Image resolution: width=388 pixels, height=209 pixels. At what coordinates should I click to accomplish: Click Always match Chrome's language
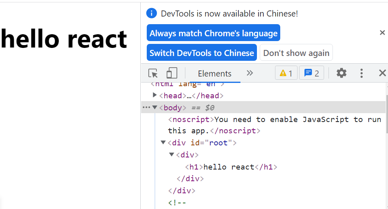214,33
